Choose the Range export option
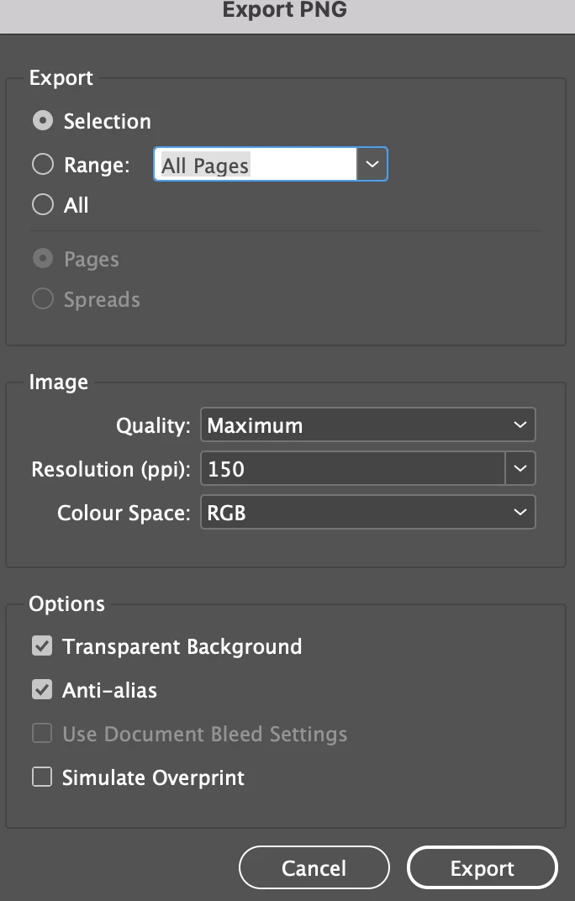The width and height of the screenshot is (575, 901). pos(43,165)
